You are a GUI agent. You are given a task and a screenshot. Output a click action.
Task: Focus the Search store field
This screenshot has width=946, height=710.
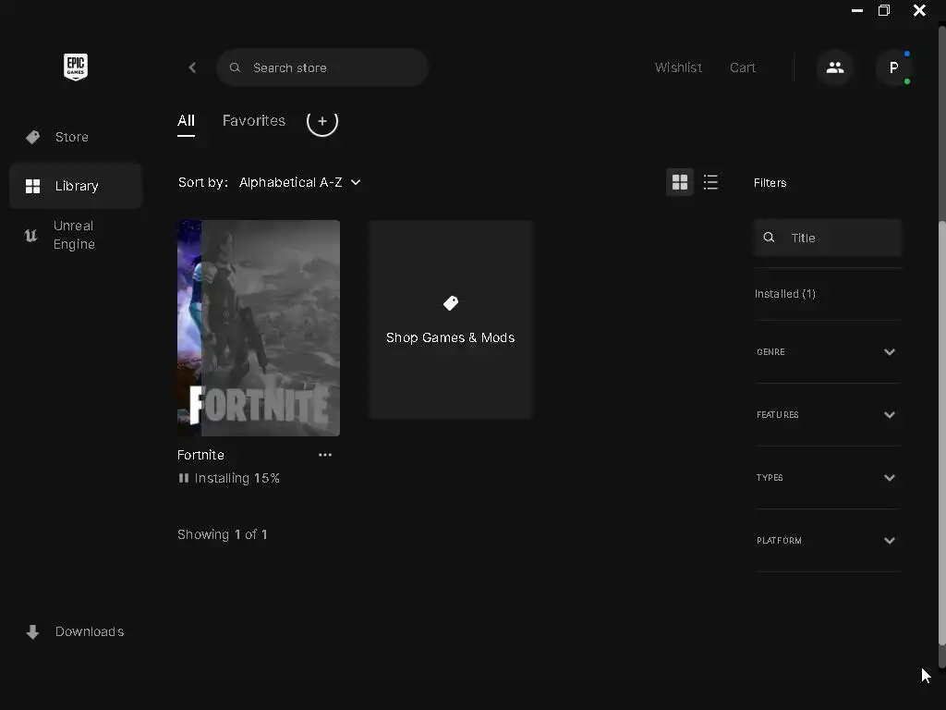[x=322, y=67]
